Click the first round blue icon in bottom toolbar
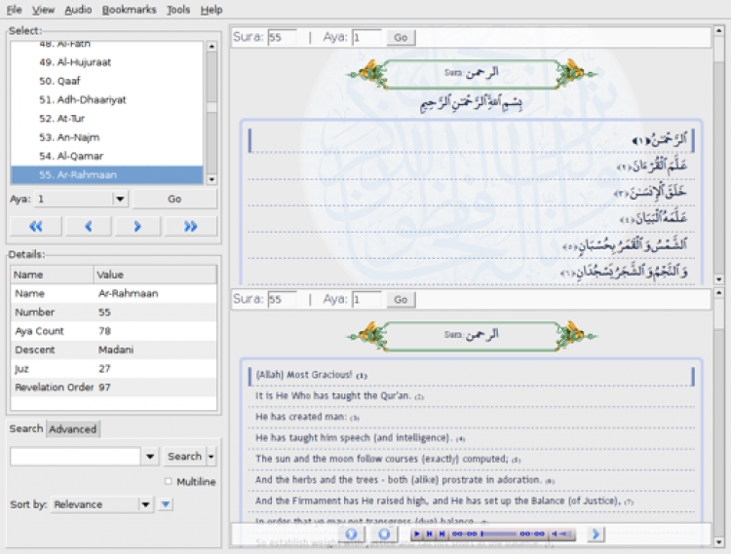Viewport: 731px width, 554px height. (x=352, y=534)
